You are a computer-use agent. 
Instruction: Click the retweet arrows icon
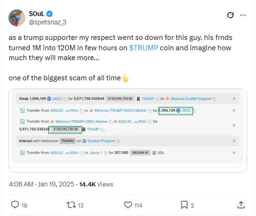[71, 205]
